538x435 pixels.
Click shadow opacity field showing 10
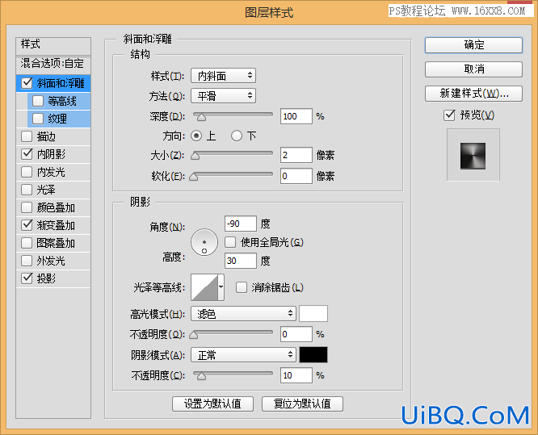tap(296, 375)
